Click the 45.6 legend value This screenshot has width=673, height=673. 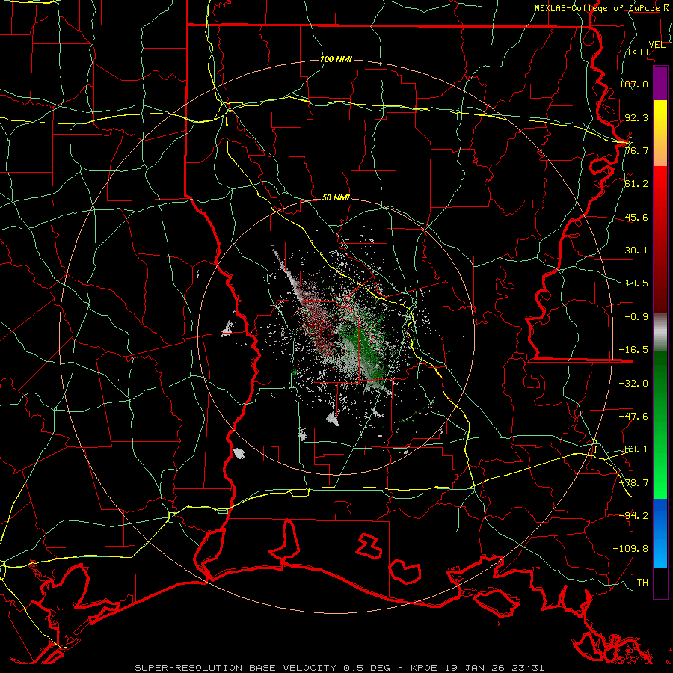click(x=636, y=217)
